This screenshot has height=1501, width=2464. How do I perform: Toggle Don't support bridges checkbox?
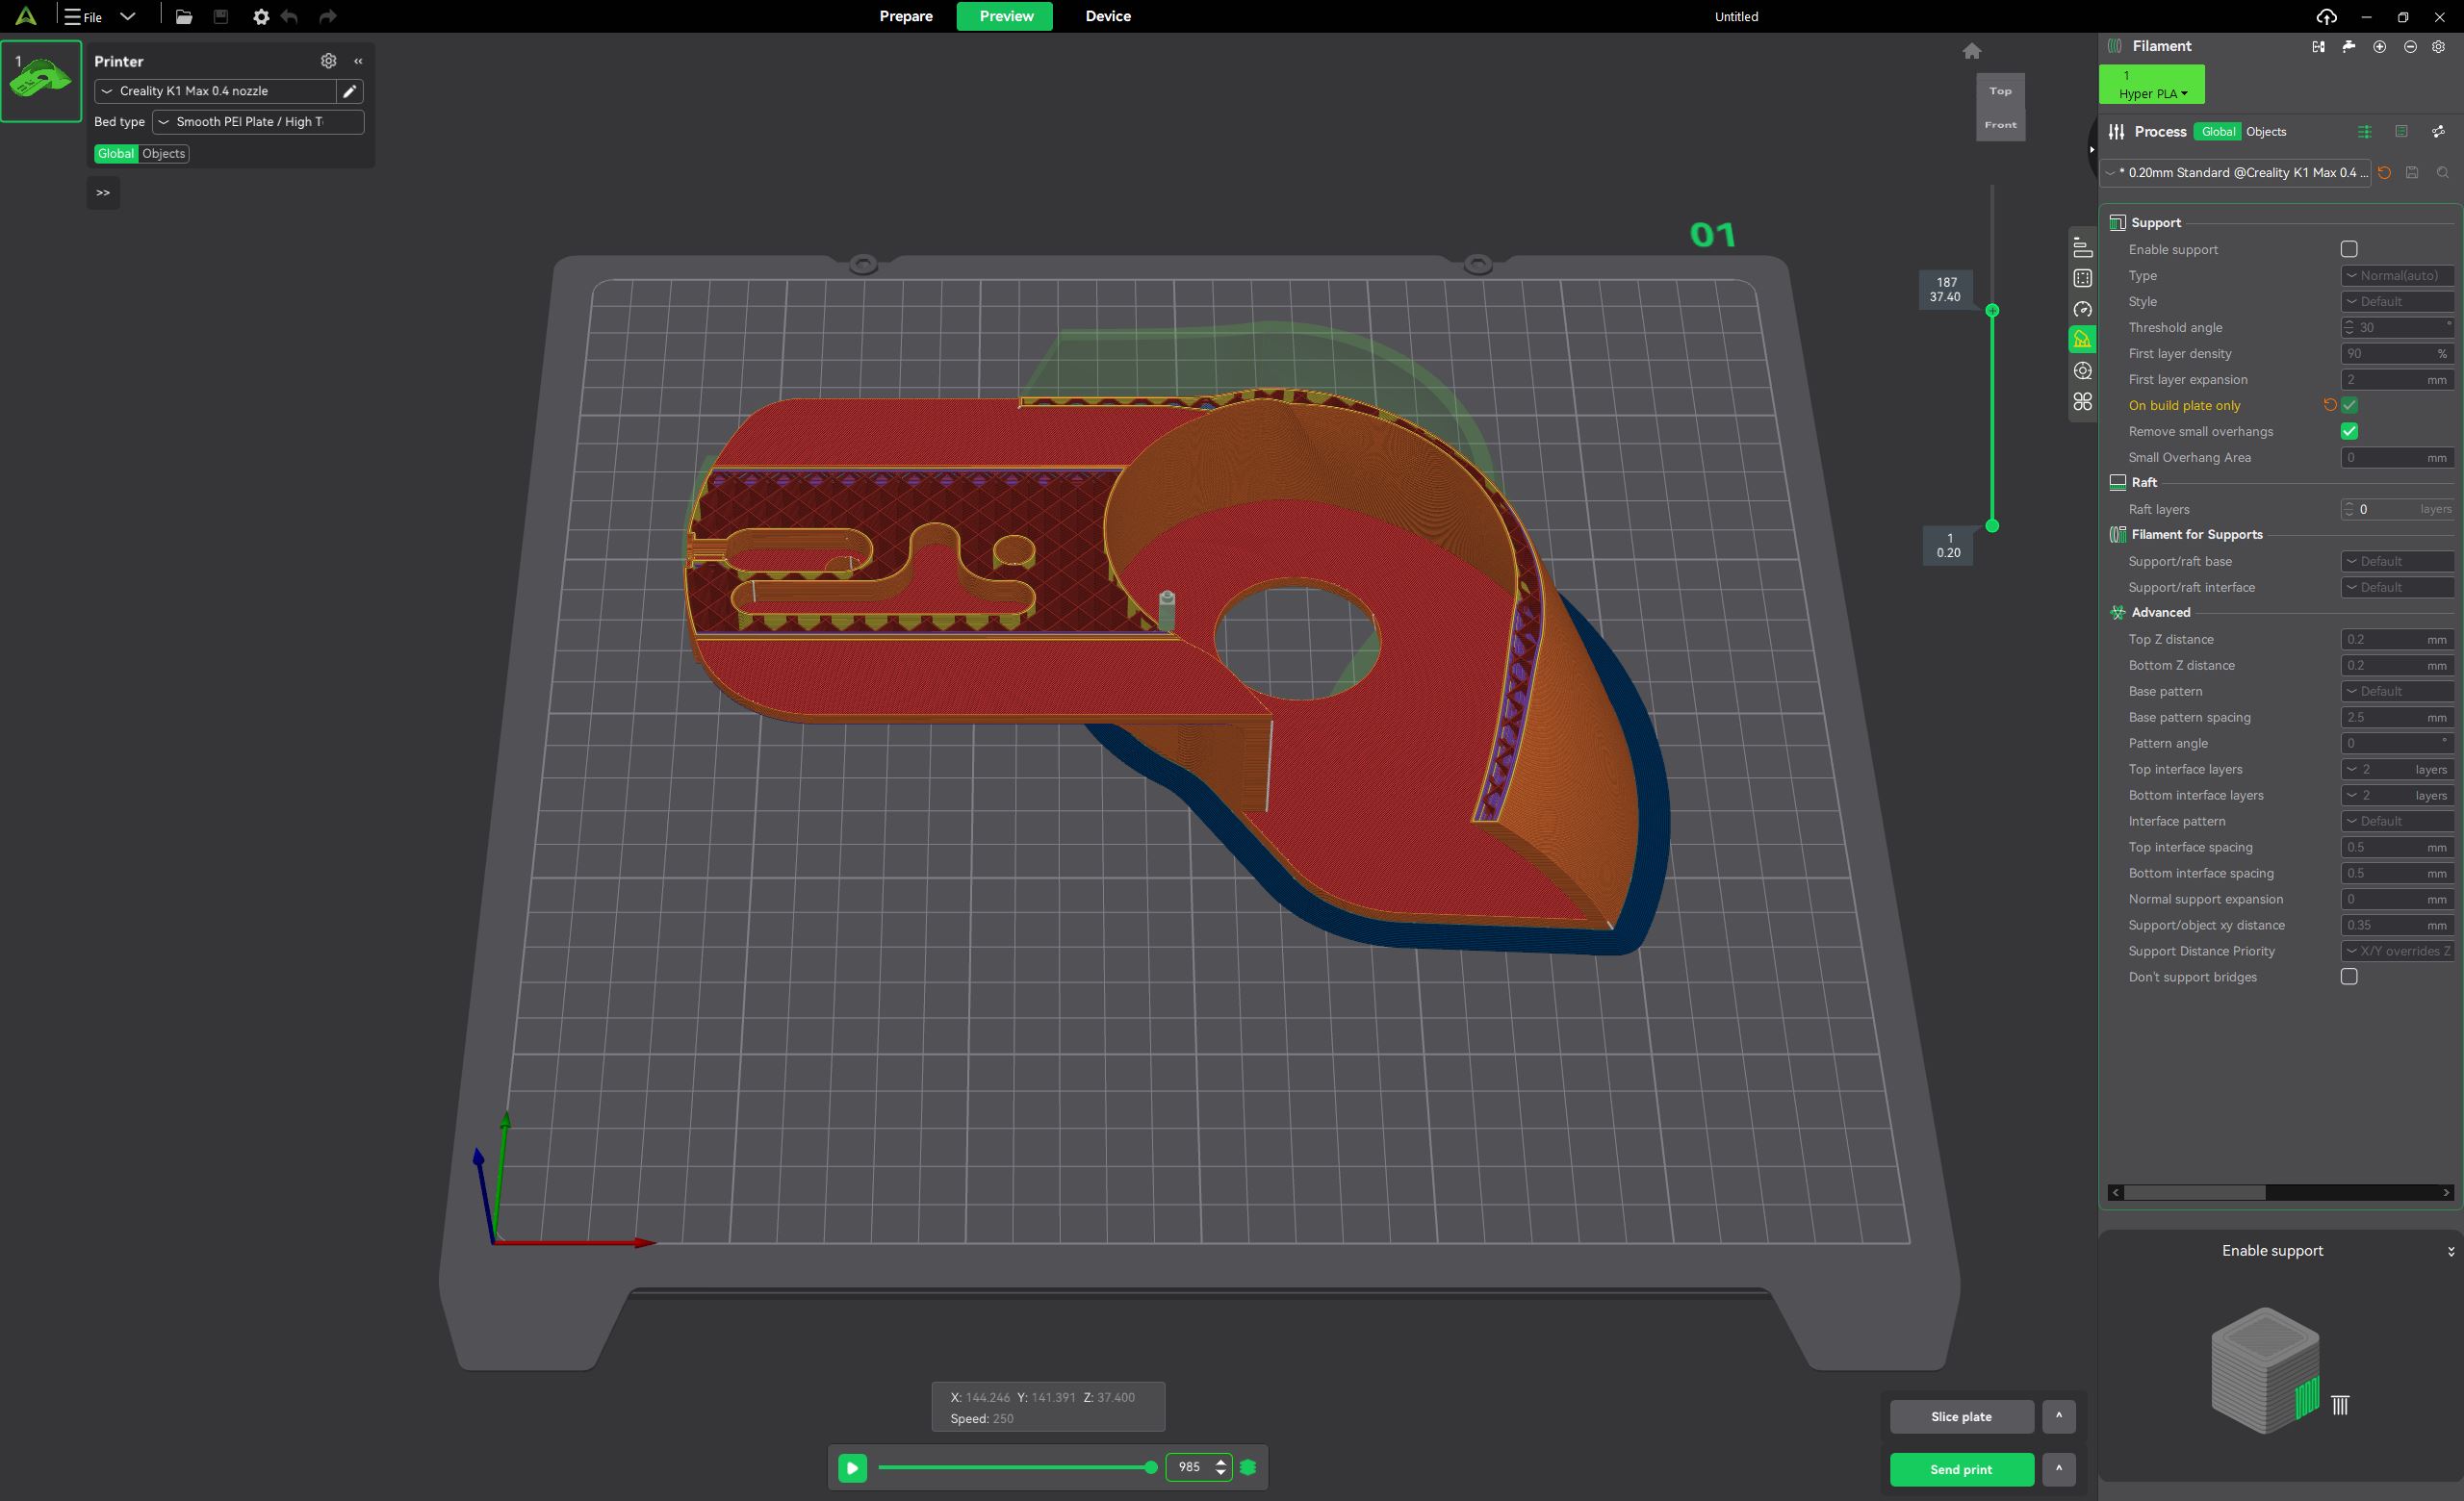[x=2348, y=978]
